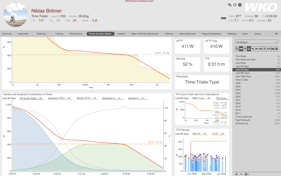
Task: Click the mFTP legend in FTP Review
Action: coord(219,134)
